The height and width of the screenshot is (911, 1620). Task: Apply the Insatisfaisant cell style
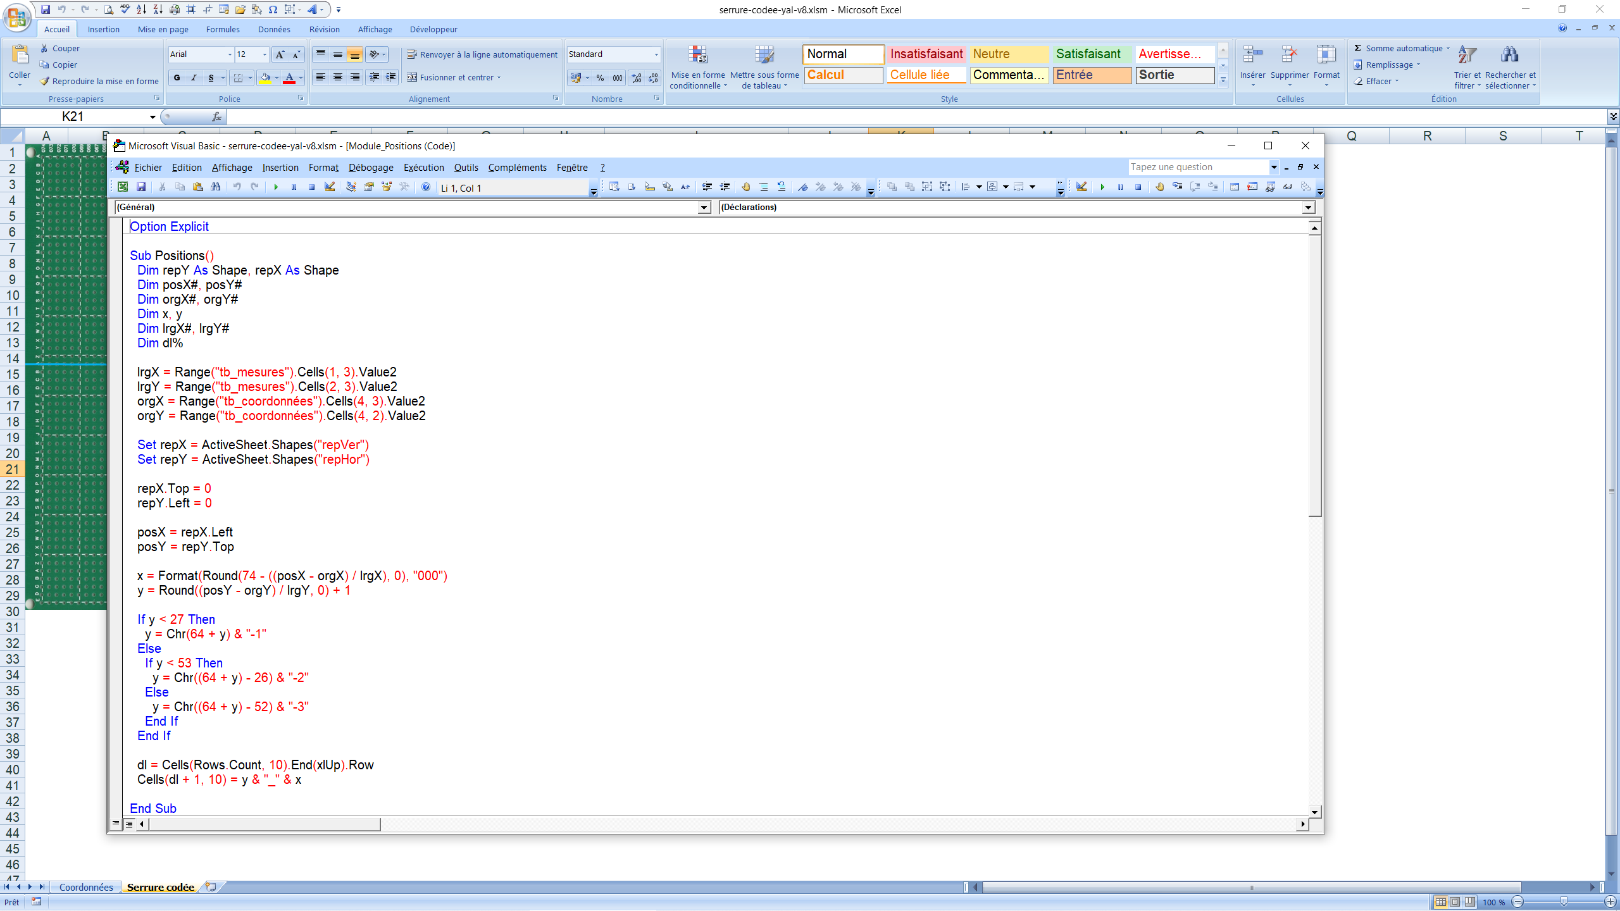[x=926, y=54]
